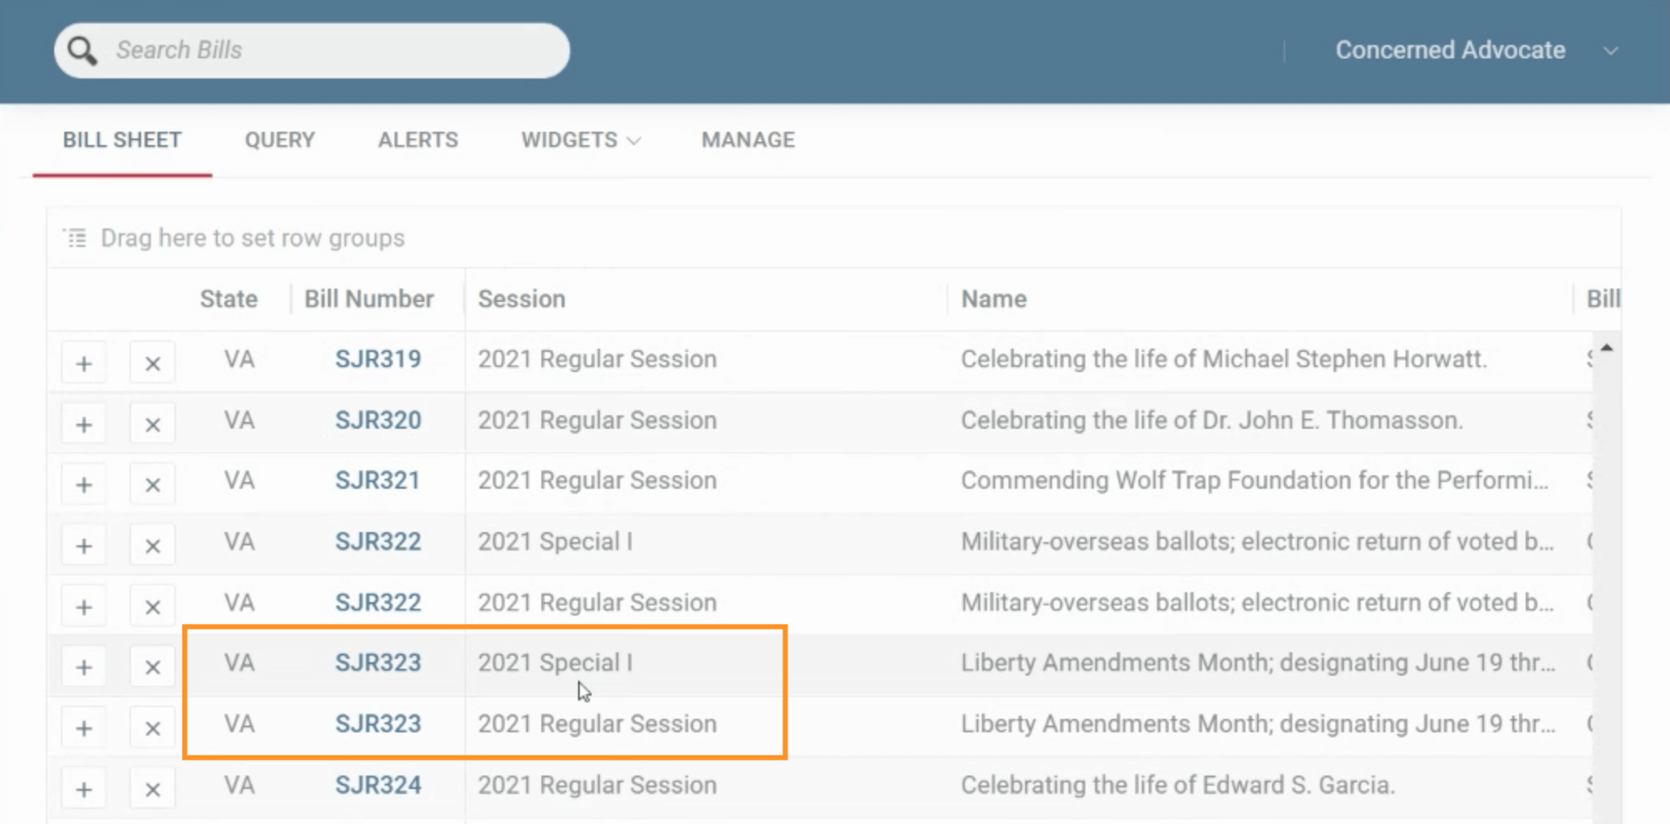1670x824 pixels.
Task: Click the plus icon for SJR321 row
Action: point(83,485)
